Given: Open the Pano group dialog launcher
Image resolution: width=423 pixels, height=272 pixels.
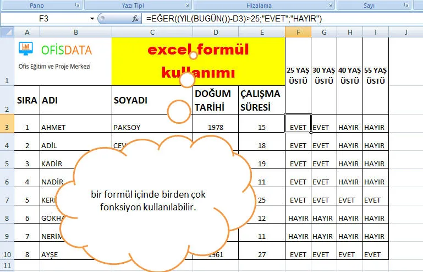Looking at the screenshot, I should coord(77,6).
